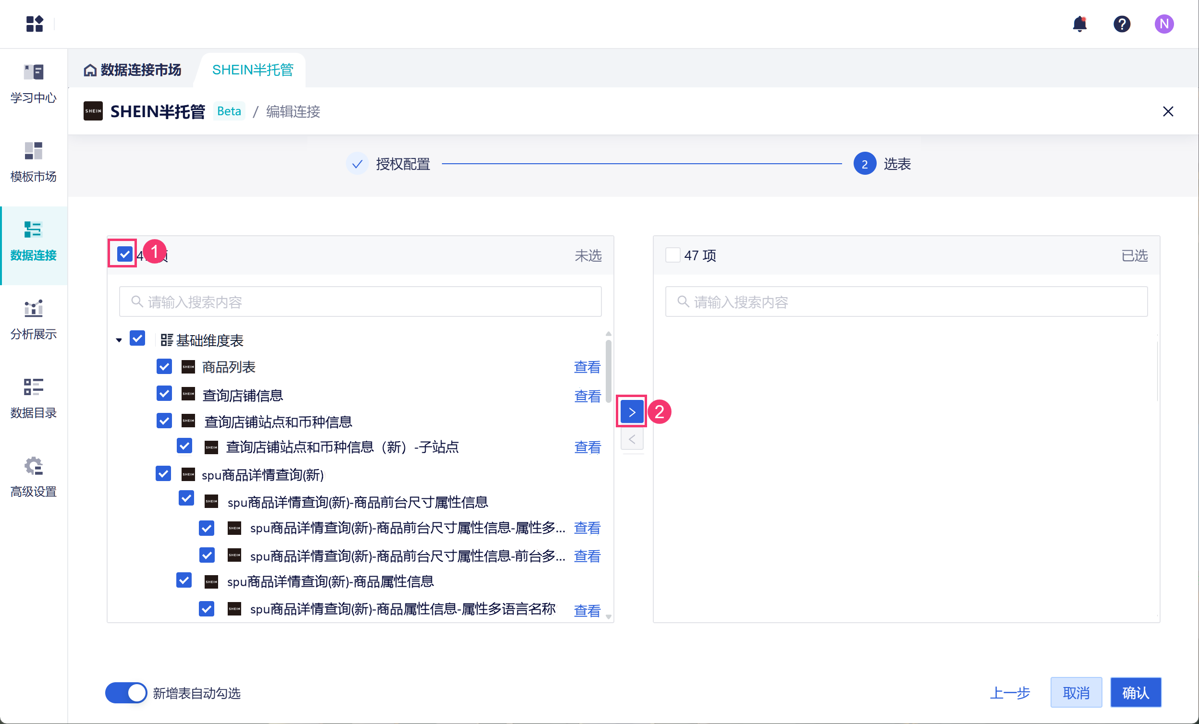The image size is (1199, 724).
Task: Check the select-all box for 47 项
Action: click(x=673, y=255)
